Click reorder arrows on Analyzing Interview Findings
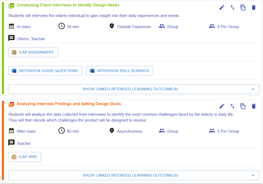The width and height of the screenshot is (263, 184). pos(232,106)
